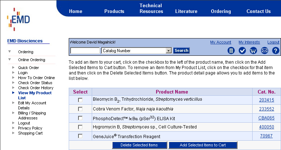281x150 pixels.
Task: Open catalog number 233552 link
Action: tap(267, 109)
